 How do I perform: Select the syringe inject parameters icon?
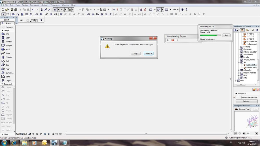pos(49,10)
